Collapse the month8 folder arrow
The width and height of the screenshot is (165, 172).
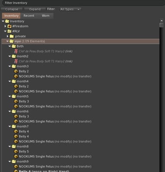click(10, 146)
